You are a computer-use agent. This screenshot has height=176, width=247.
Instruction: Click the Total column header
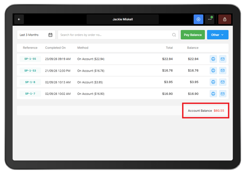[169, 48]
